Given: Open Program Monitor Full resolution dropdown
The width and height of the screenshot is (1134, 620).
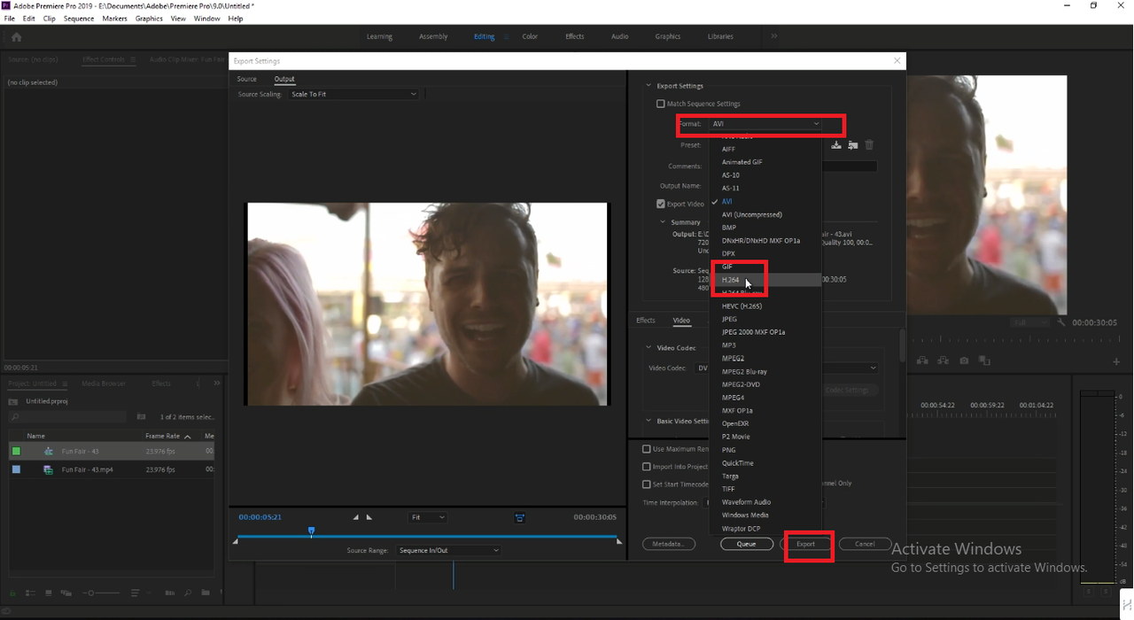Looking at the screenshot, I should (1031, 322).
